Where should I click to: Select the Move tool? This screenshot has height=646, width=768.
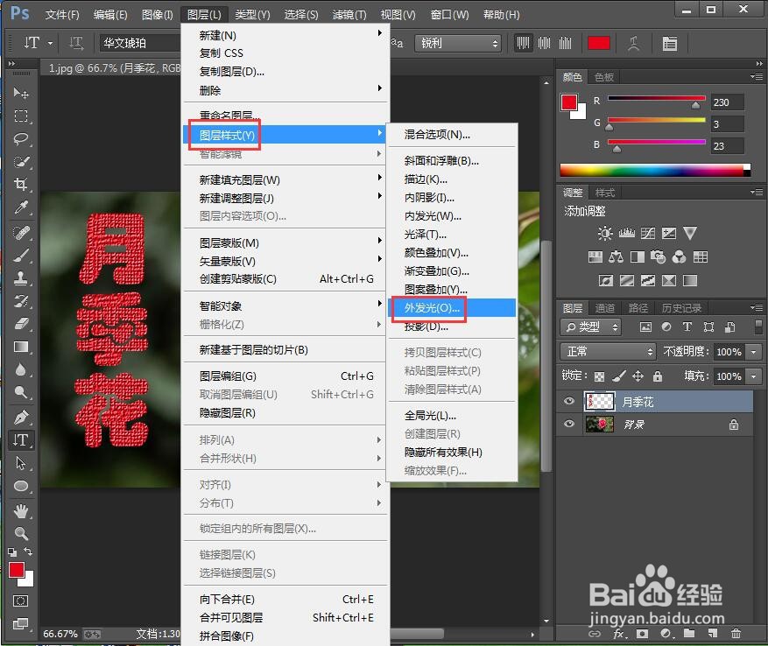point(20,93)
